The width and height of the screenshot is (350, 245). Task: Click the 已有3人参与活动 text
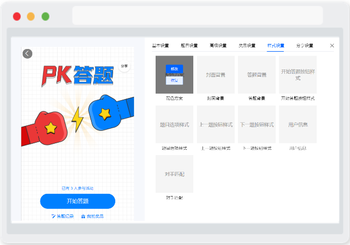(x=78, y=188)
